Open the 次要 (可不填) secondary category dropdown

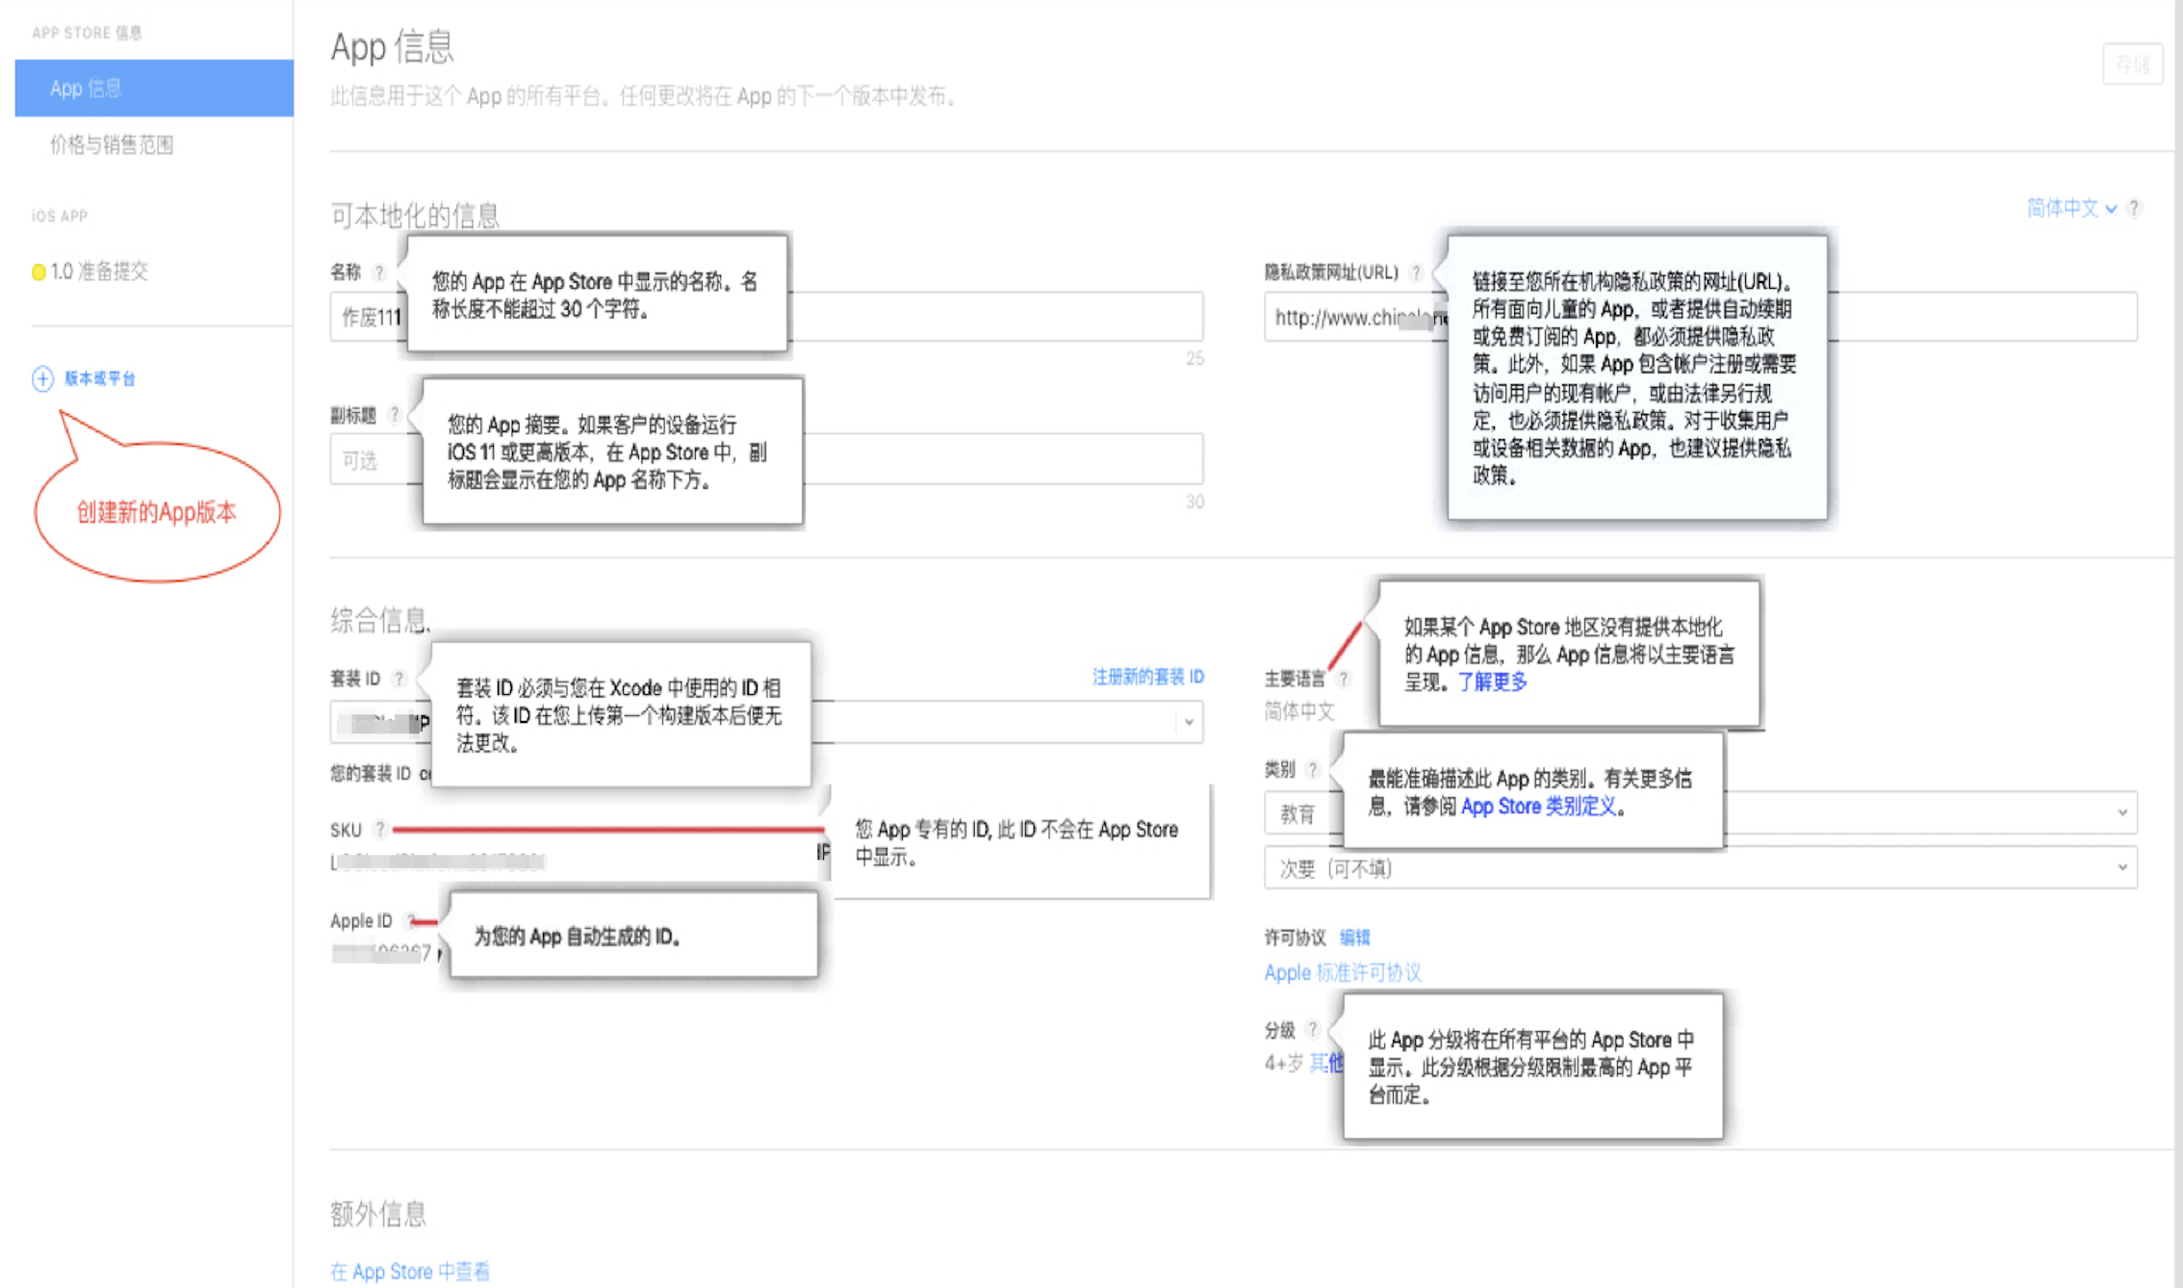(1701, 868)
